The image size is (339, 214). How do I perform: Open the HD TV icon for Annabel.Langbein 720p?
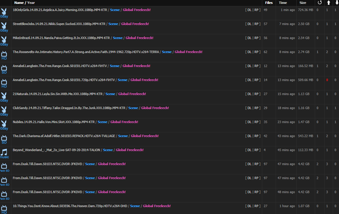(4, 83)
